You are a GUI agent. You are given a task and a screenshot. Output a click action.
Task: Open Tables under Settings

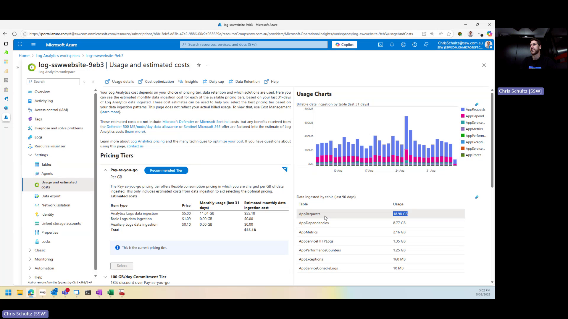point(46,165)
